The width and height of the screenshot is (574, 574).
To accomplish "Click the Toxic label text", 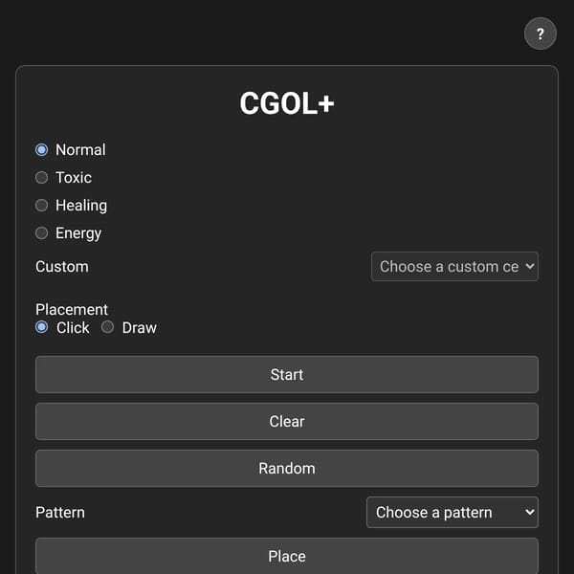I will click(x=74, y=178).
